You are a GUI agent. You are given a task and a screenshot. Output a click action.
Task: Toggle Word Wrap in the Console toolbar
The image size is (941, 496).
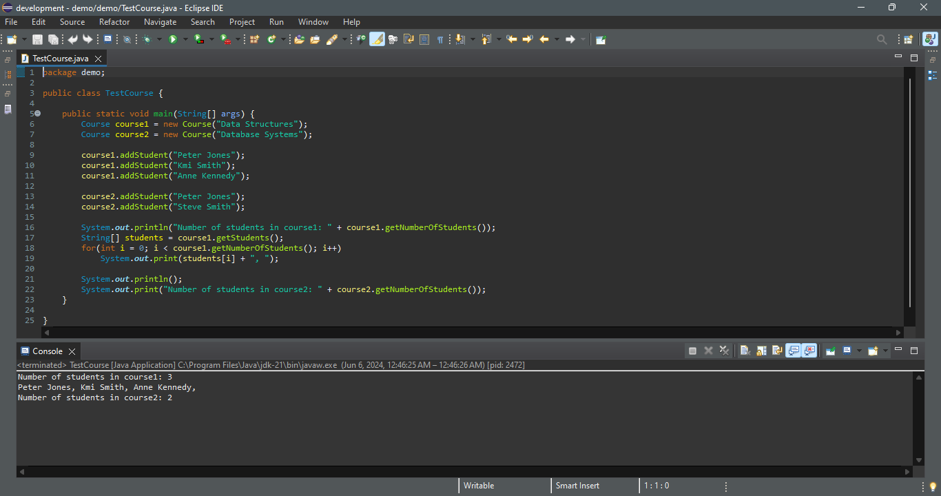[777, 351]
